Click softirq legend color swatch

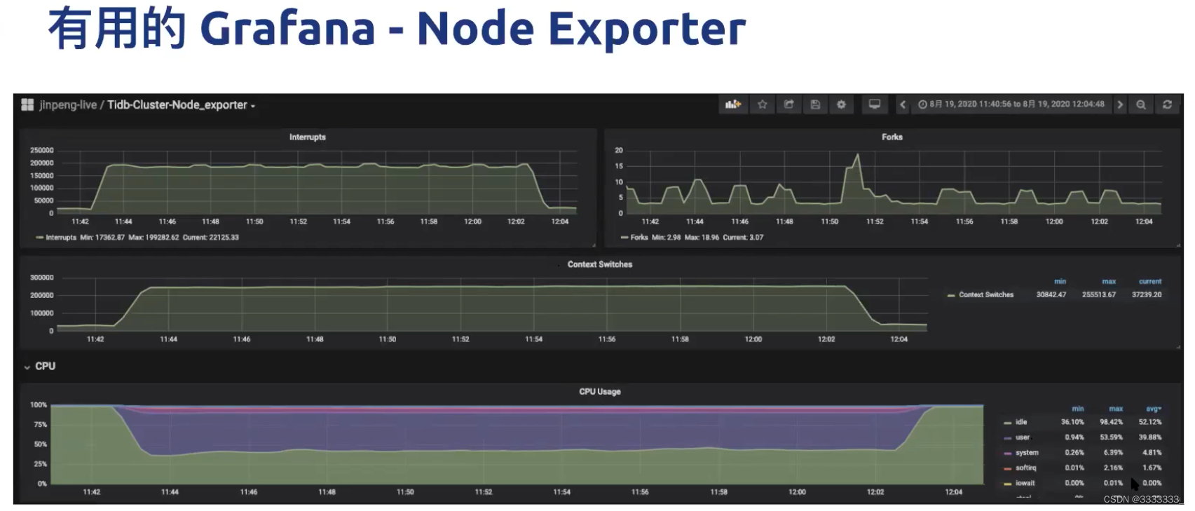(x=1007, y=468)
